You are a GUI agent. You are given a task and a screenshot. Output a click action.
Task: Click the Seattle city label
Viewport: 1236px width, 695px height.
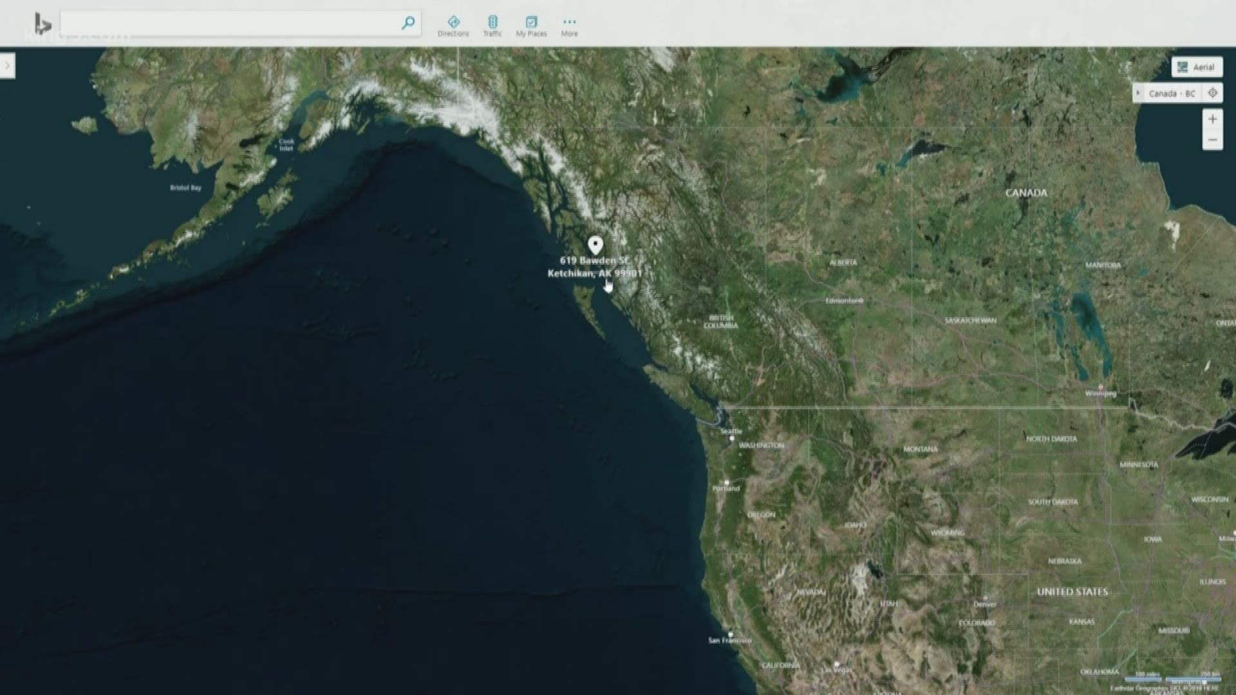(x=731, y=431)
